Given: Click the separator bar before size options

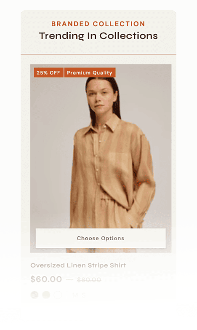Looking at the screenshot, I should click(67, 295).
